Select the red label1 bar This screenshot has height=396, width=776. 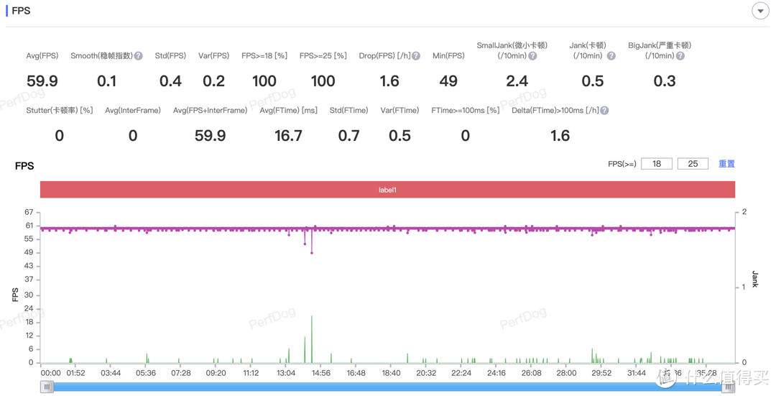tap(387, 190)
